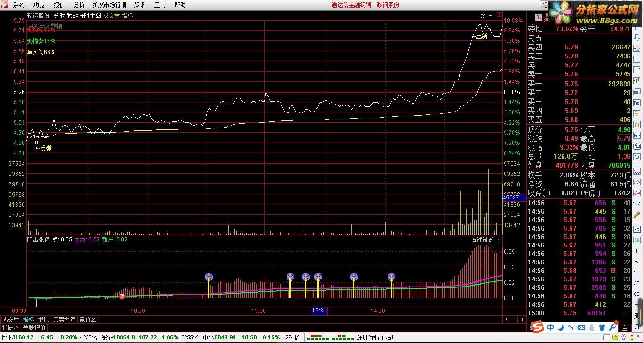
Task: Open the 分析 menu
Action: click(80, 5)
